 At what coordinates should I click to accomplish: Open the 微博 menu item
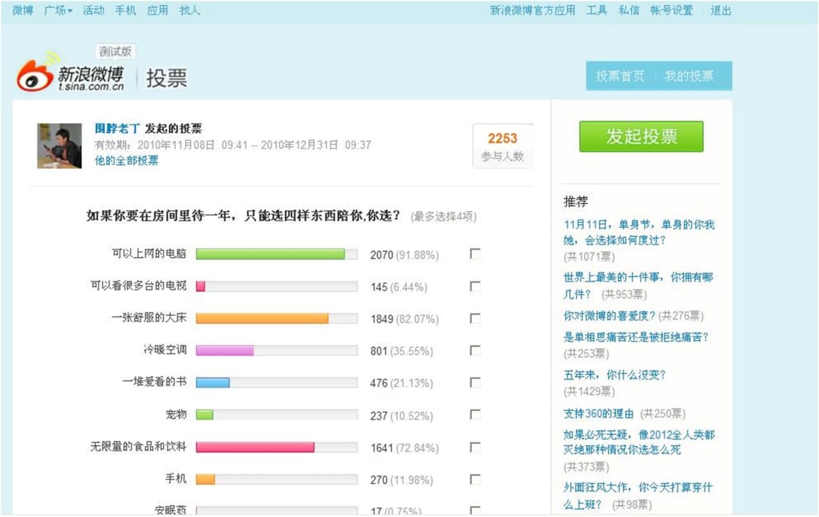[22, 10]
